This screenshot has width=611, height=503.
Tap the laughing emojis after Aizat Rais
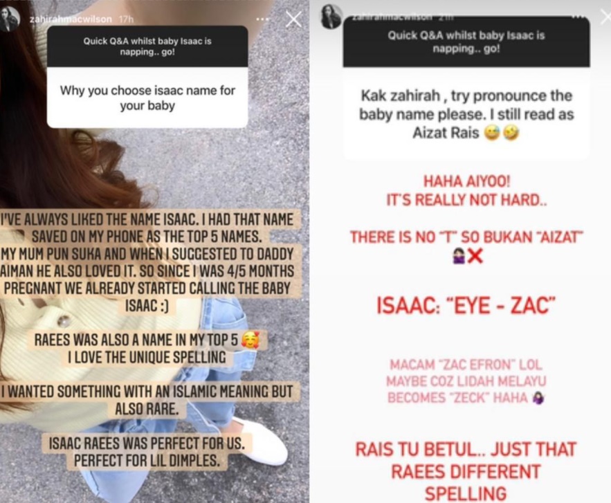pos(502,134)
